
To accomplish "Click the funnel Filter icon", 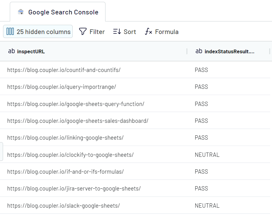I will point(82,32).
